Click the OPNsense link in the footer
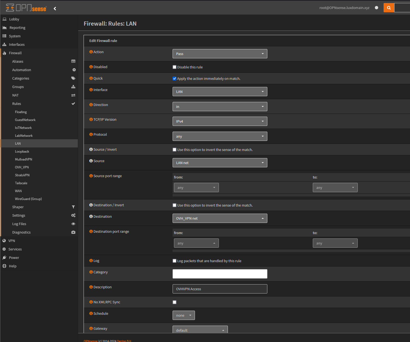 (x=90, y=341)
